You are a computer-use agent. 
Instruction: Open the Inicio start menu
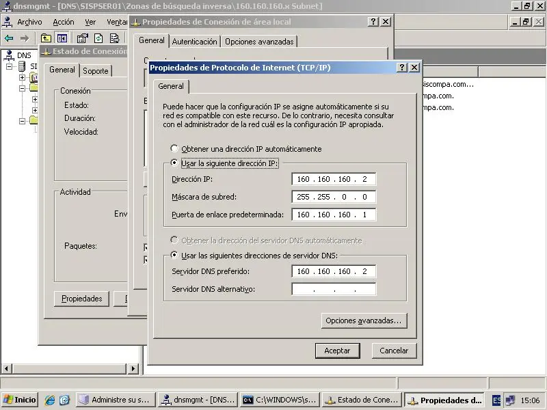(20, 400)
